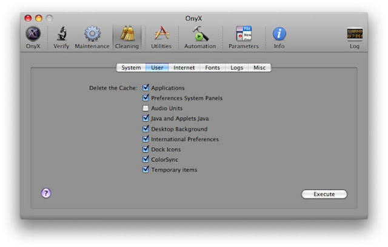Click the OnyX window title text

194,19
